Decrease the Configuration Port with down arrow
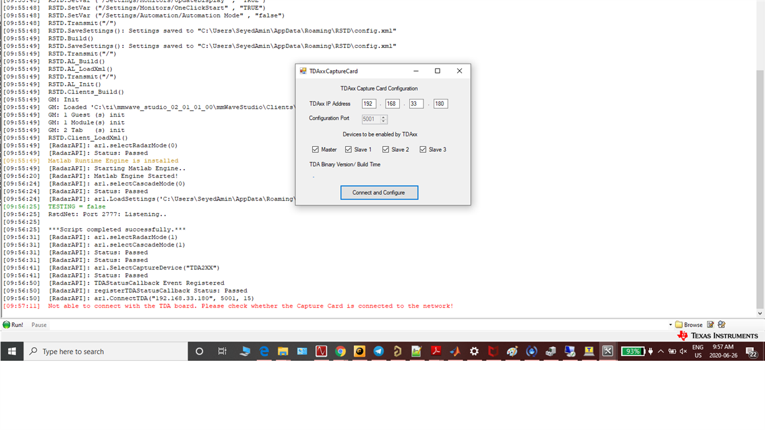Screen dimensions: 765x430 383,121
